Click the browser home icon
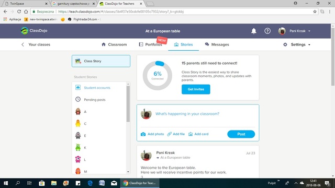Viewport: 335px width, 188px height. 26,11
